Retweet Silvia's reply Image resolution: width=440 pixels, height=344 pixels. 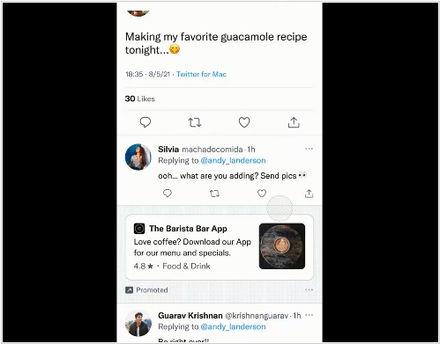214,194
